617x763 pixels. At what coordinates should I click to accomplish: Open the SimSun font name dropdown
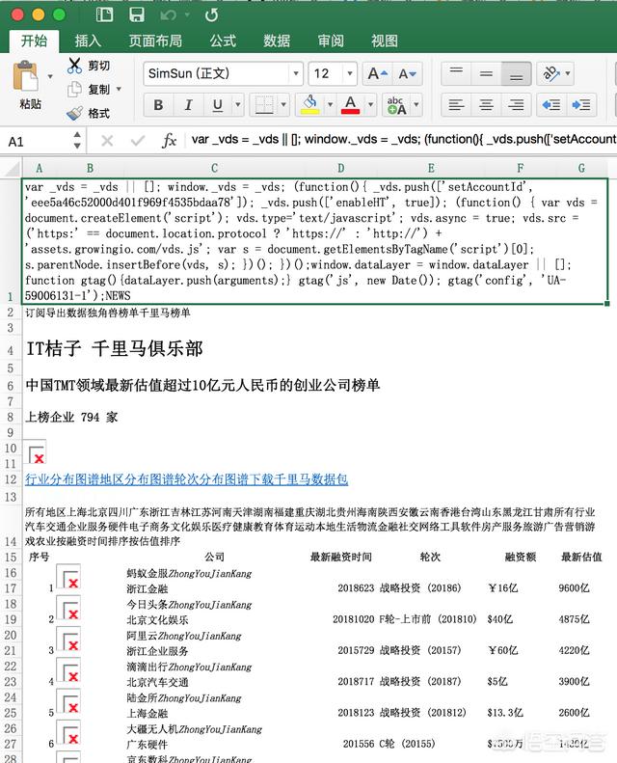[x=296, y=74]
